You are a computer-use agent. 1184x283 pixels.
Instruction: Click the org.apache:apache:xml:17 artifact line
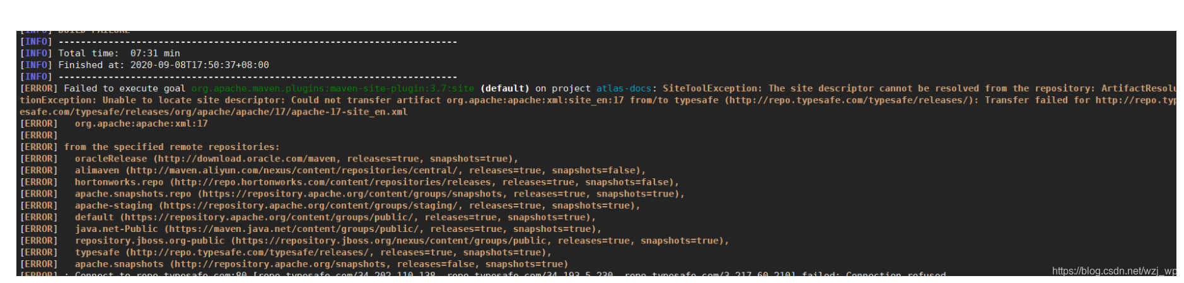[x=141, y=124]
